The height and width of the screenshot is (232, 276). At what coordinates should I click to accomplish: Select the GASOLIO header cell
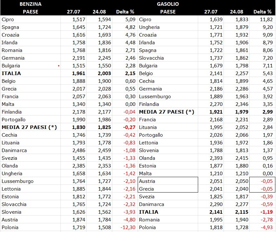pos(168,4)
